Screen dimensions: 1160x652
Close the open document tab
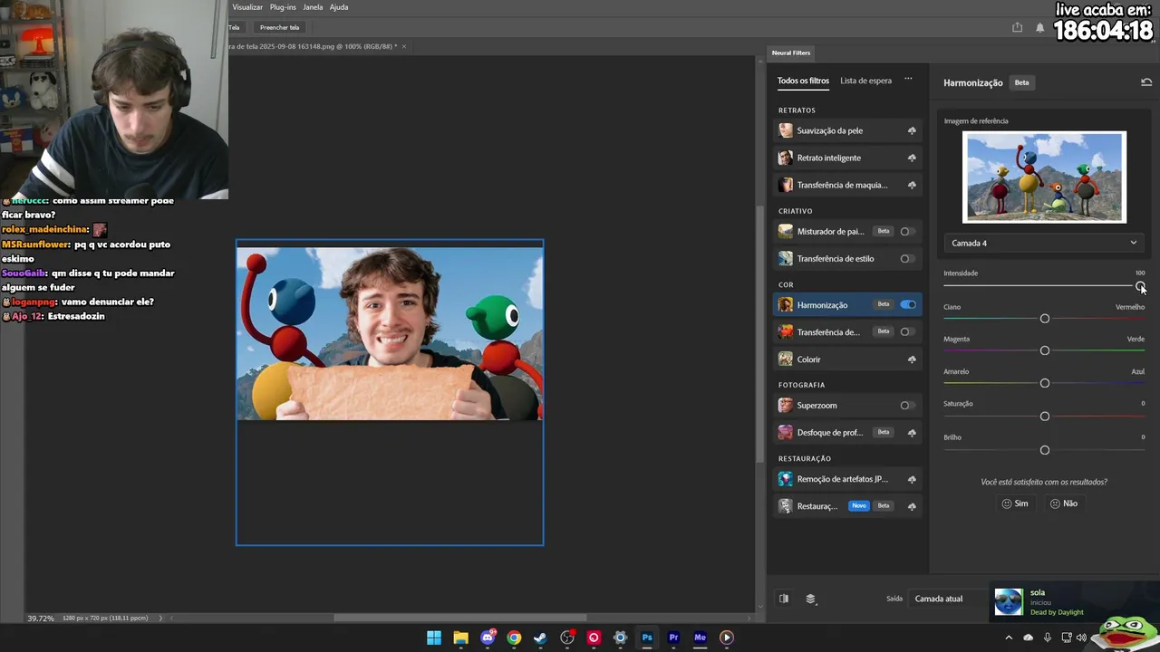pyautogui.click(x=404, y=46)
